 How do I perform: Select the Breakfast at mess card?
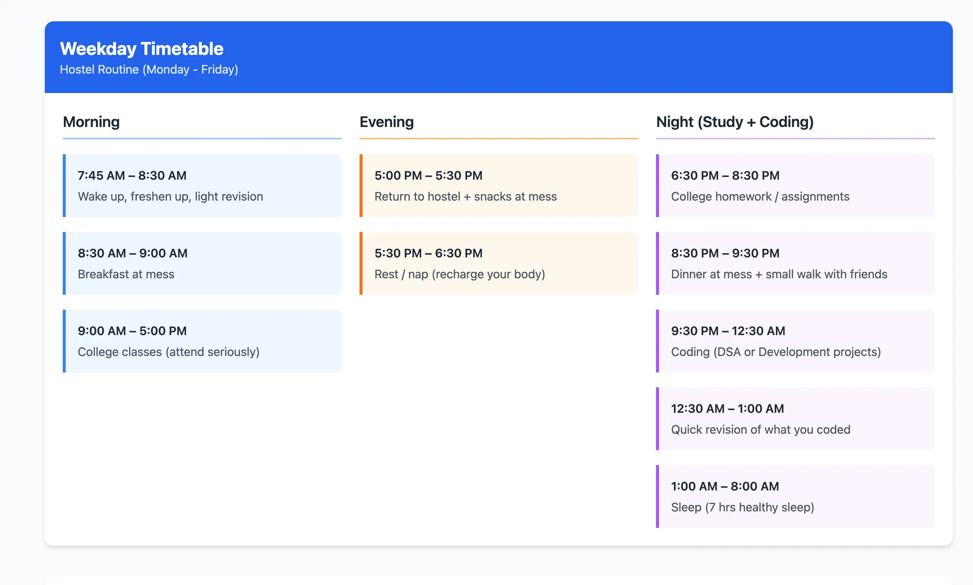coord(202,263)
